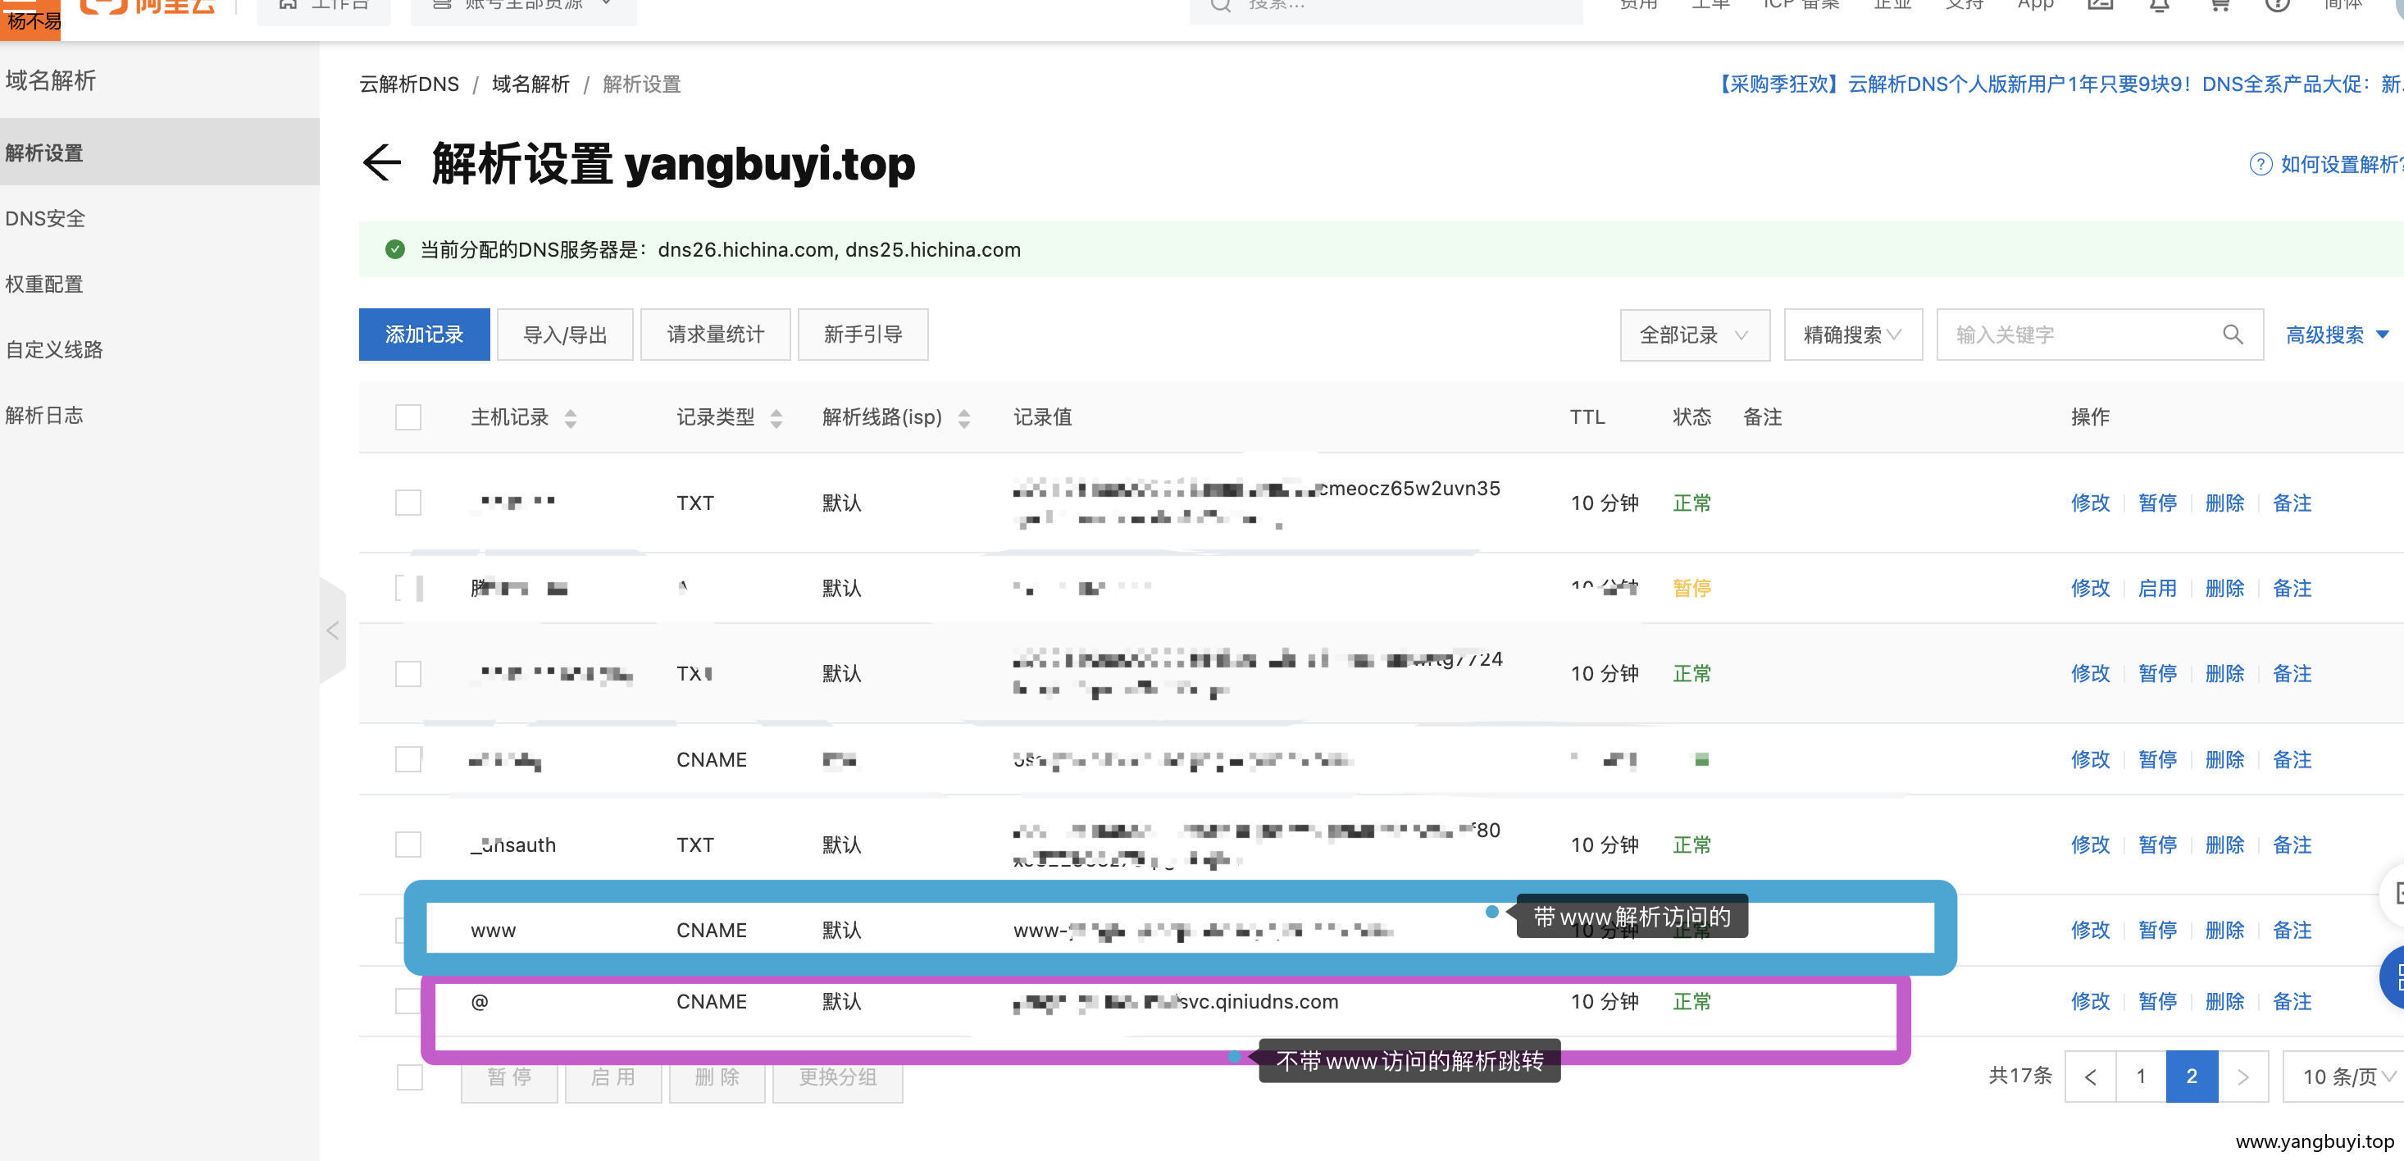The width and height of the screenshot is (2404, 1161).
Task: Go to 云解析DNS breadcrumb
Action: point(409,84)
